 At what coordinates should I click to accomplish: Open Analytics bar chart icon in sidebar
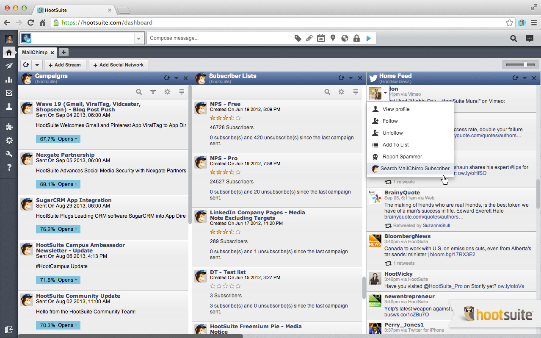9,80
